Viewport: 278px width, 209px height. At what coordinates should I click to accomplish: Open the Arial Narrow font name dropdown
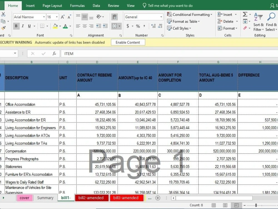pyautogui.click(x=44, y=17)
